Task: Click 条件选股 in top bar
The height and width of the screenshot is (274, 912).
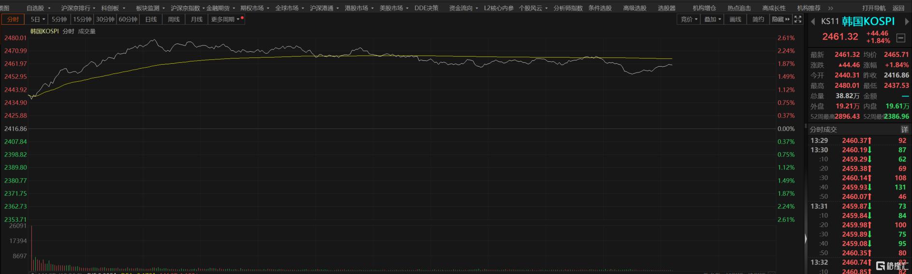Action: [x=600, y=8]
